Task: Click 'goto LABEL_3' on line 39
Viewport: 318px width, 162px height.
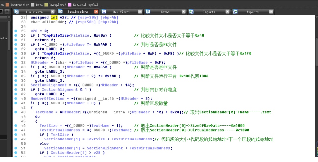Action: (x=50, y=94)
